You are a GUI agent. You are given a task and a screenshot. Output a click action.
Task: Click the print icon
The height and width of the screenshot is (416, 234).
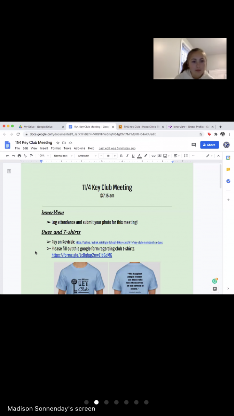[x=19, y=156]
